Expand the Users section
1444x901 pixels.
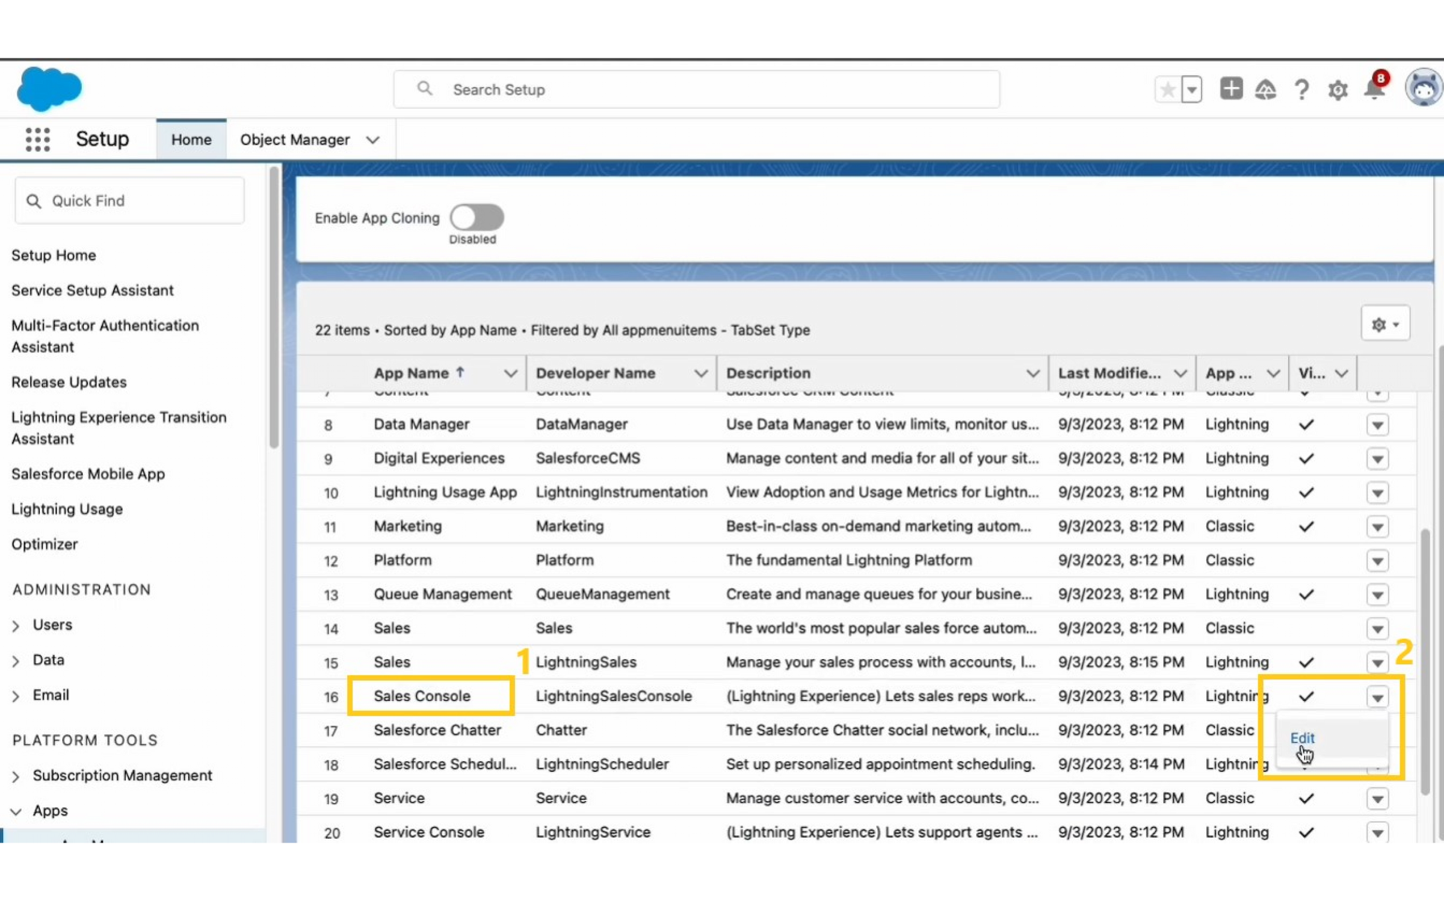(x=16, y=626)
